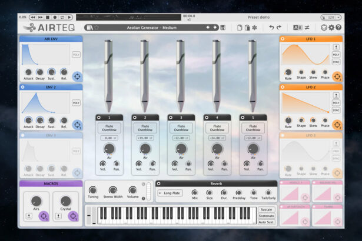Open settings with the gear icon
This screenshot has height=241, width=362.
click(x=331, y=28)
